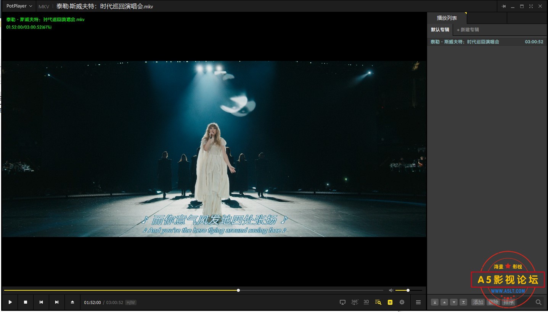The height and width of the screenshot is (312, 548).
Task: Stop playback with the Stop button
Action: tap(26, 302)
